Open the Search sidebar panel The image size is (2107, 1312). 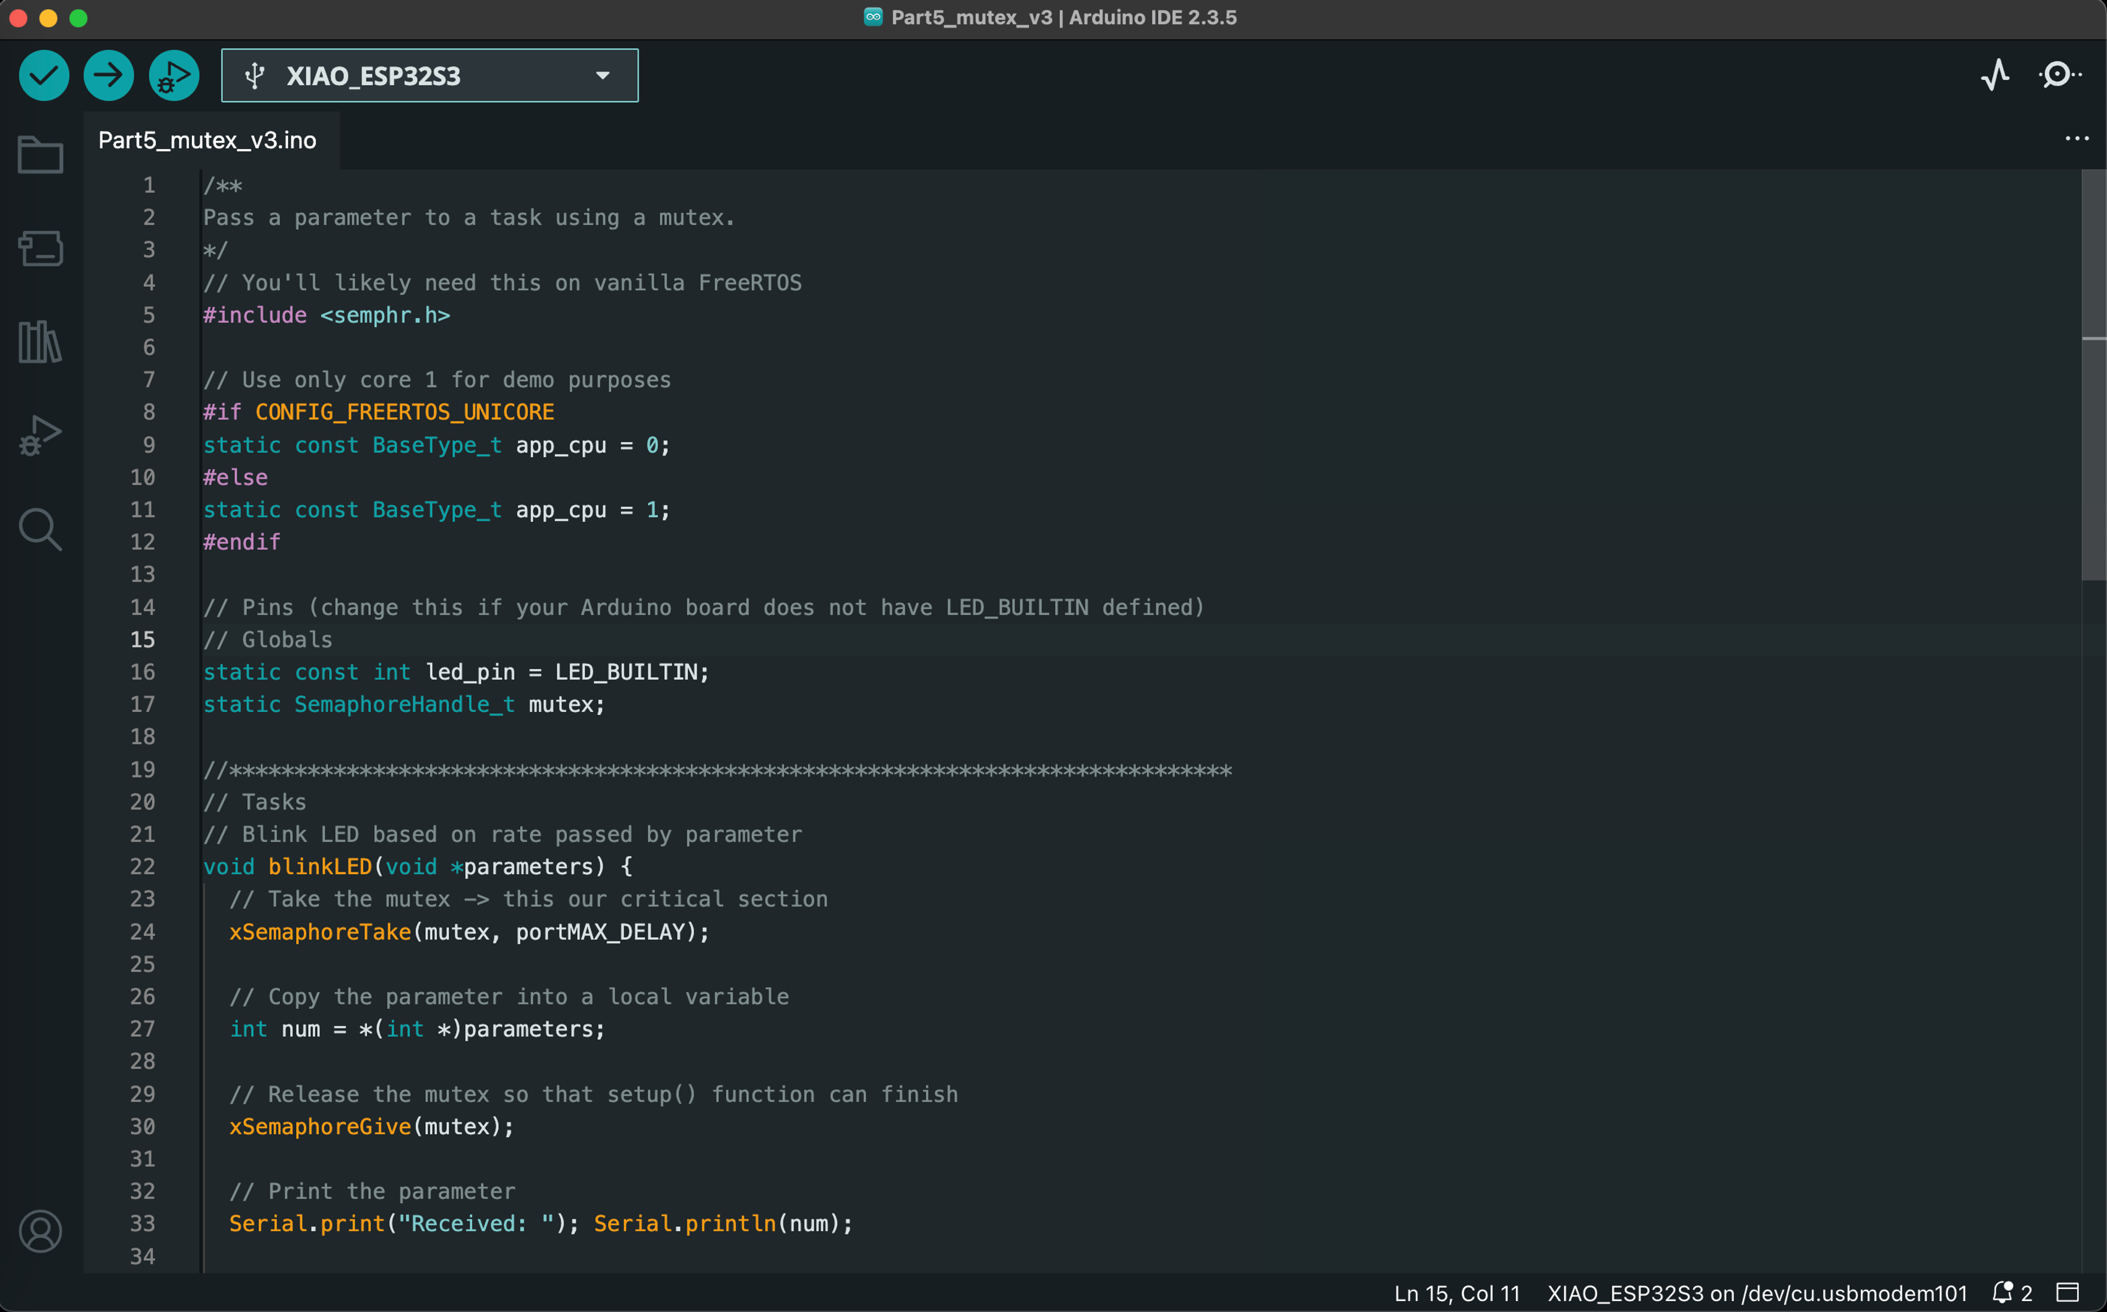click(40, 528)
